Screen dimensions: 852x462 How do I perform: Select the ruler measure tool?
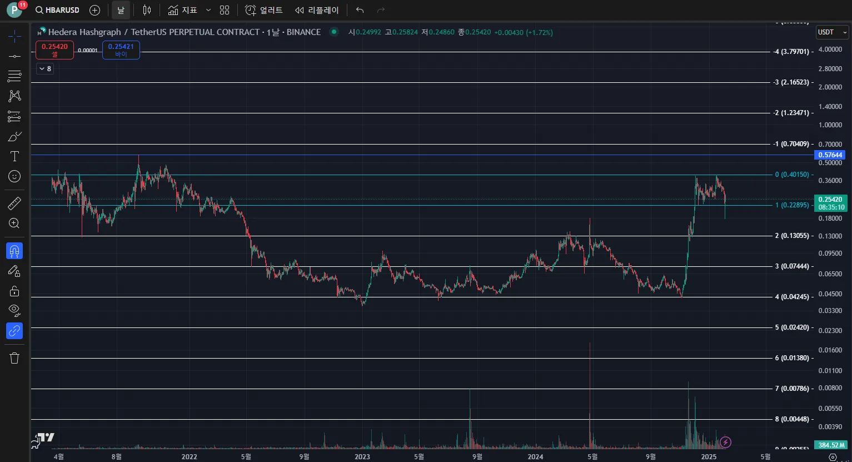point(14,203)
